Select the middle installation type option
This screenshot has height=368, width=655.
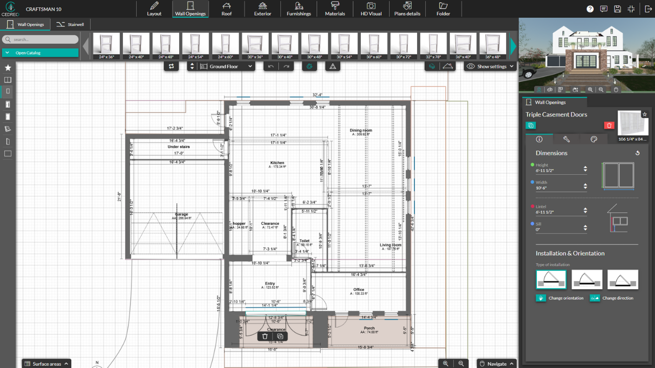[586, 279]
